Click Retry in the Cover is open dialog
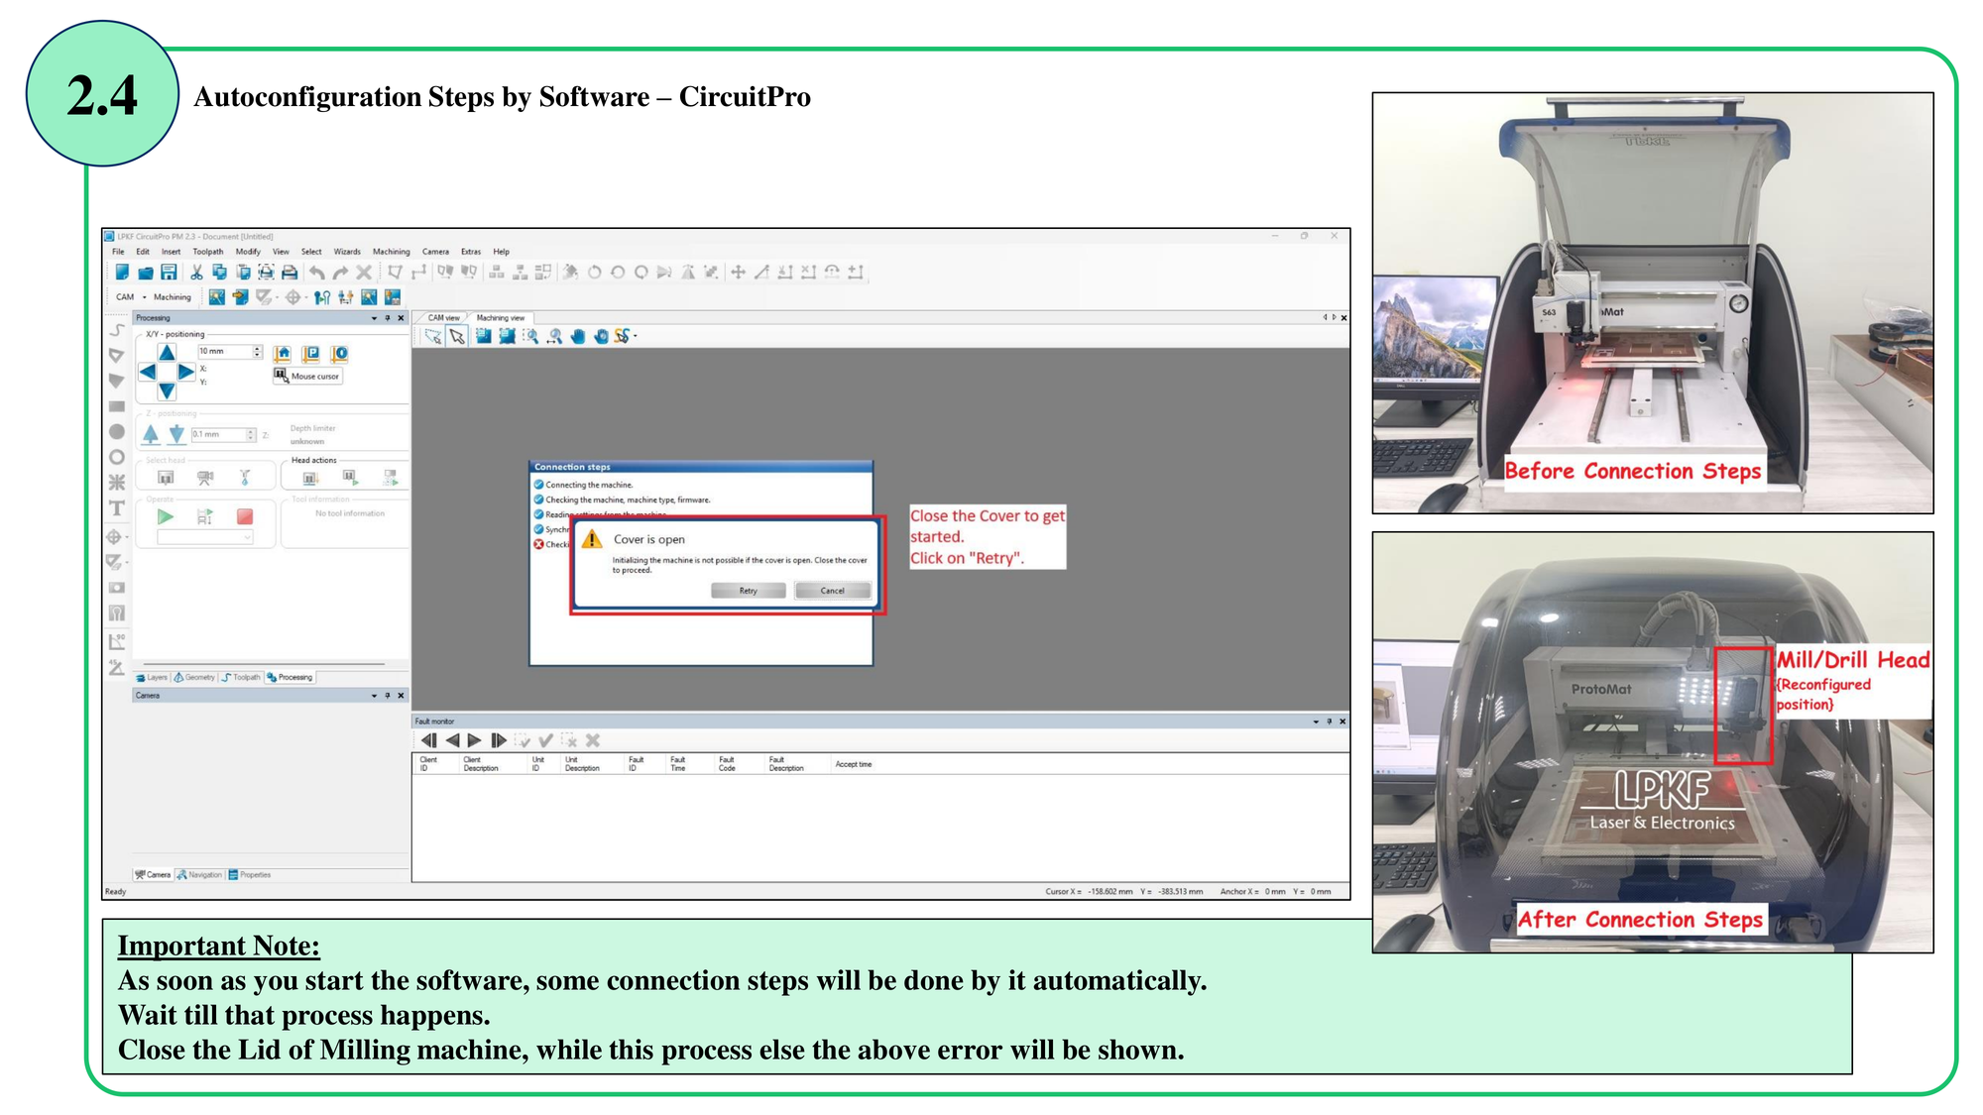 (749, 591)
